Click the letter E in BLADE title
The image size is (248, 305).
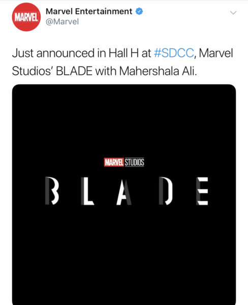click(x=202, y=191)
